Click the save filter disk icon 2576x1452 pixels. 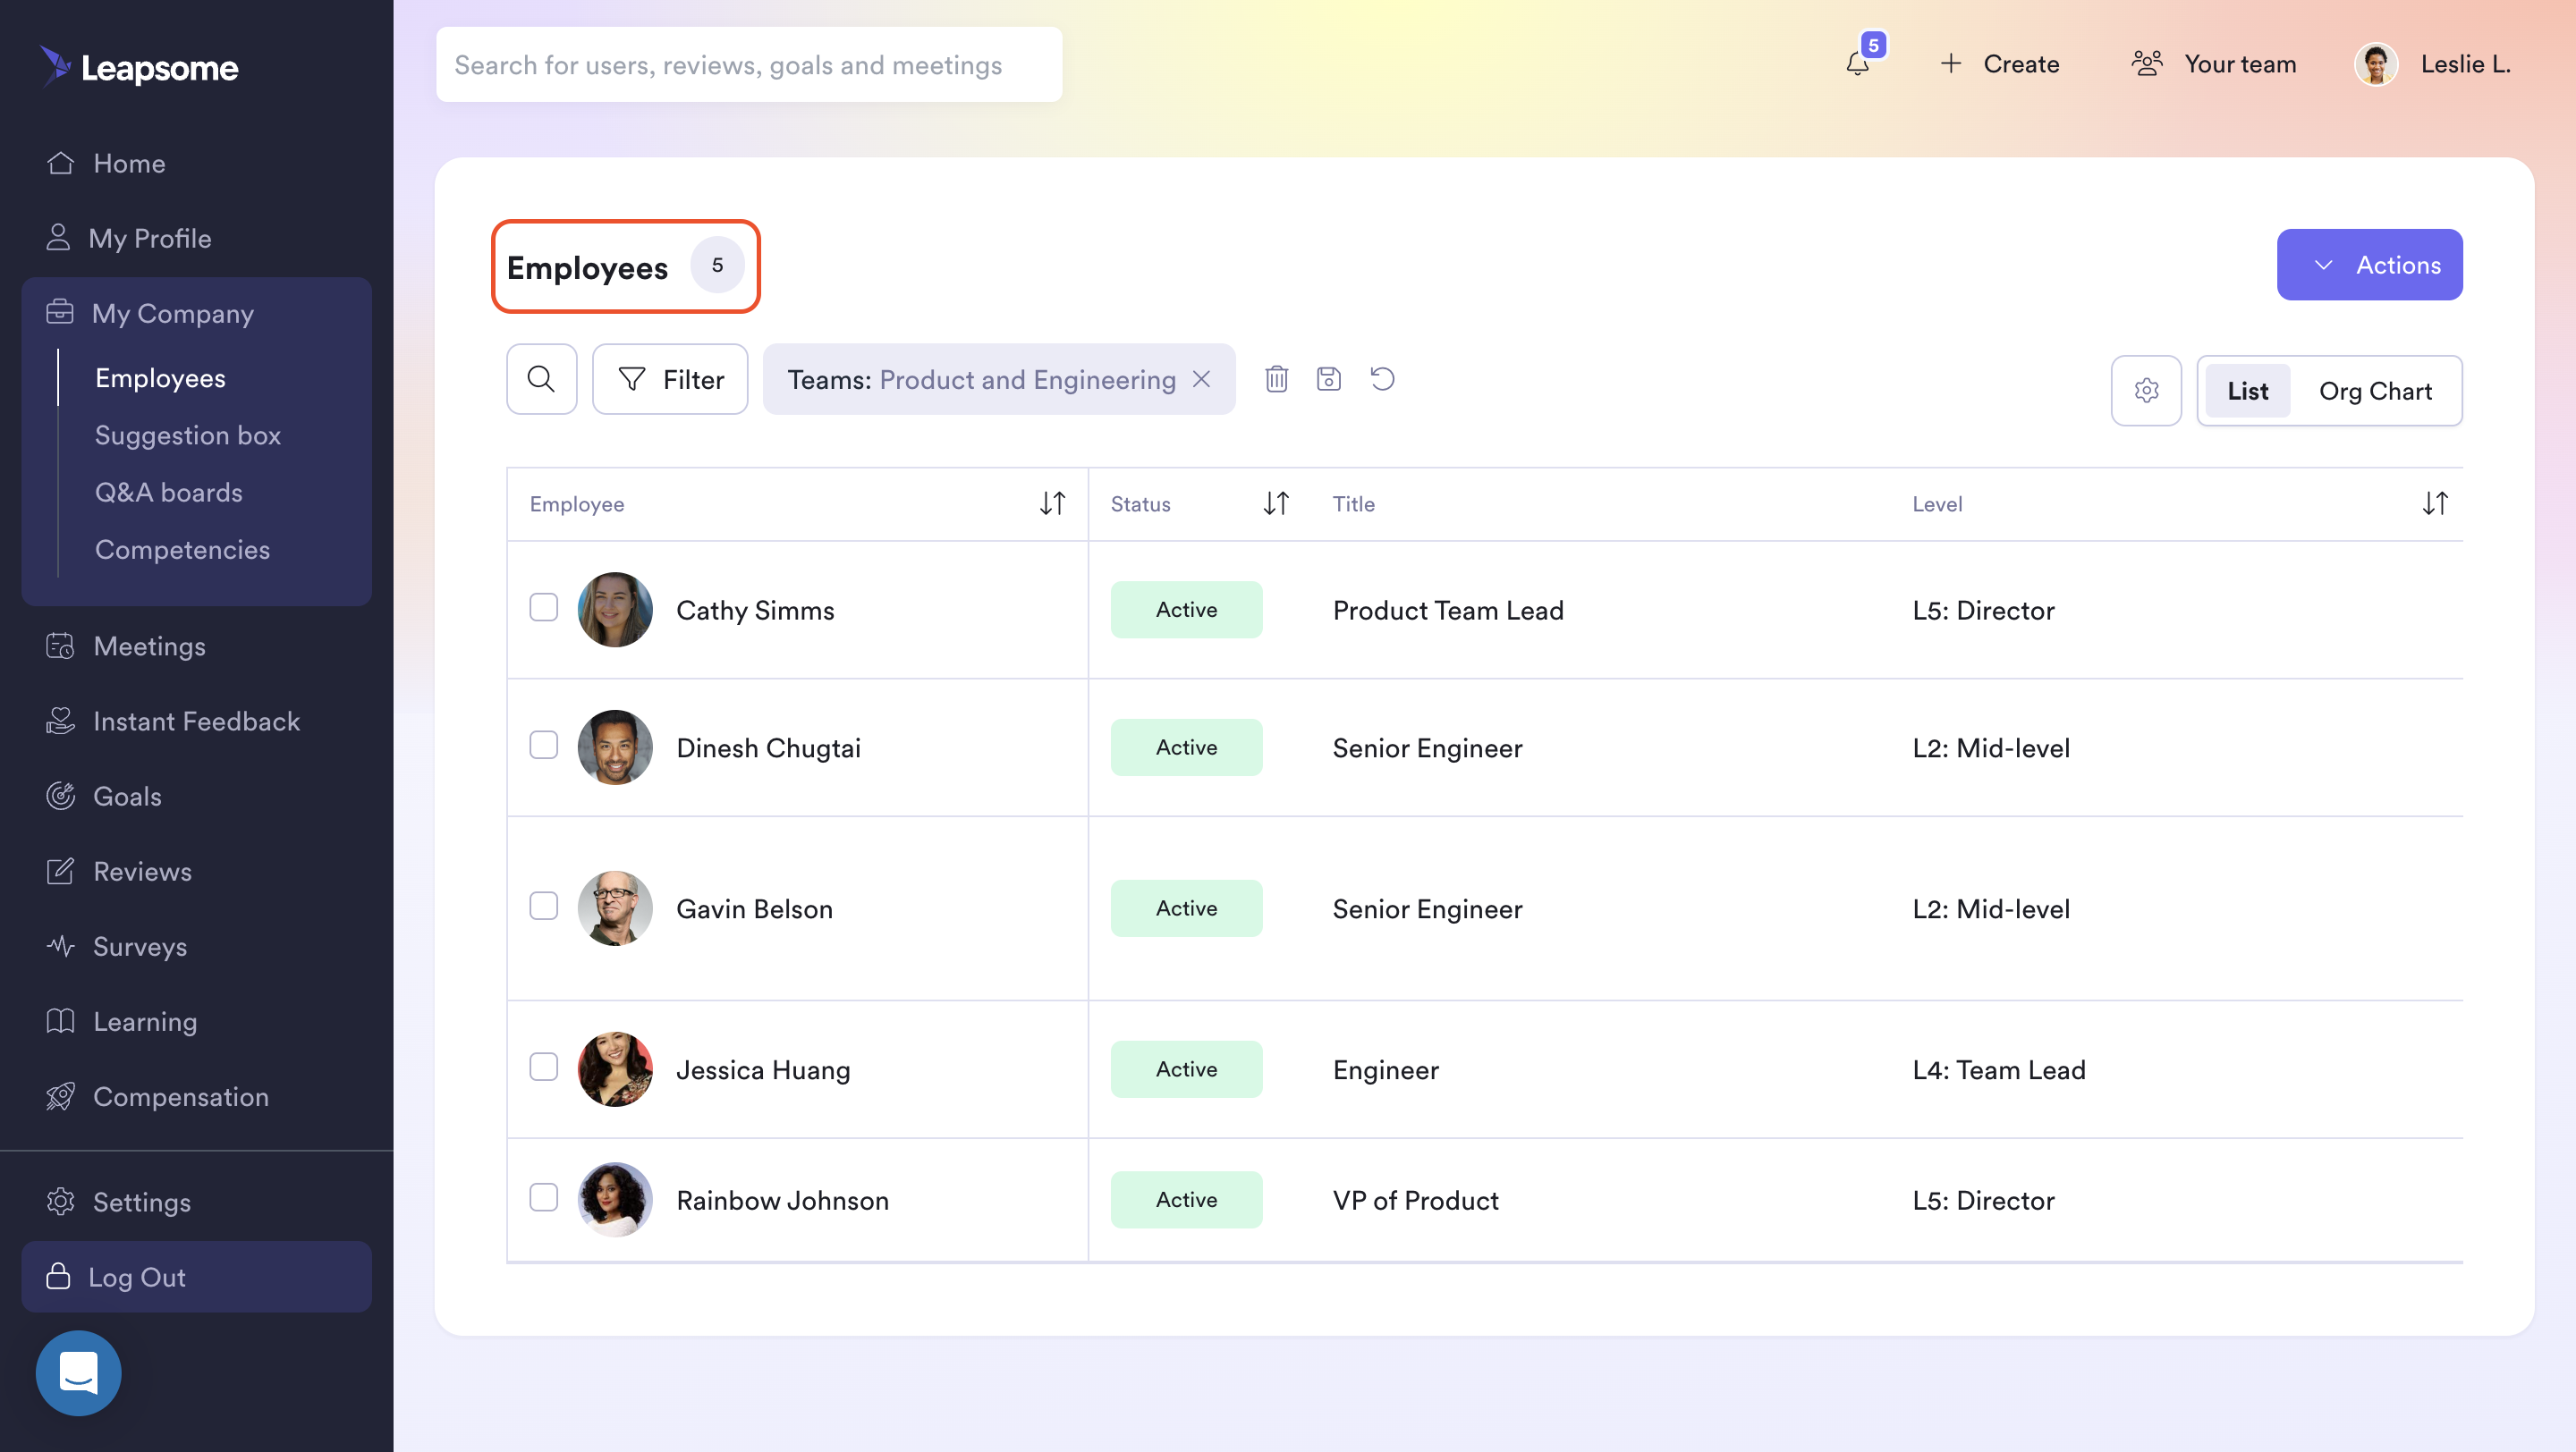pos(1328,379)
